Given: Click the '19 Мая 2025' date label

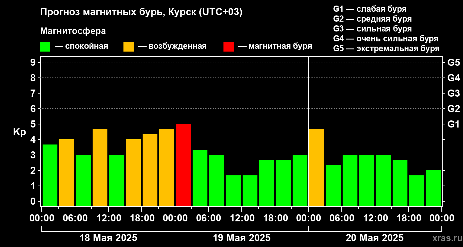Looking at the screenshot, I should point(242,238).
